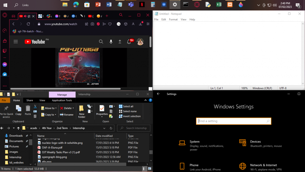Open Notepad Format menu

click(x=173, y=19)
